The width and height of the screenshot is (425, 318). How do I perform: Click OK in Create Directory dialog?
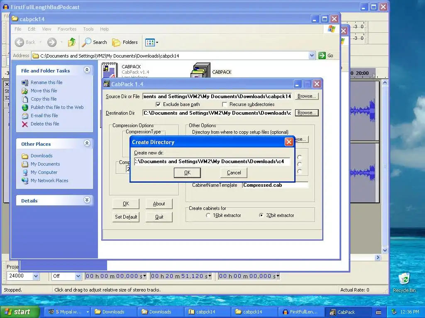(187, 173)
